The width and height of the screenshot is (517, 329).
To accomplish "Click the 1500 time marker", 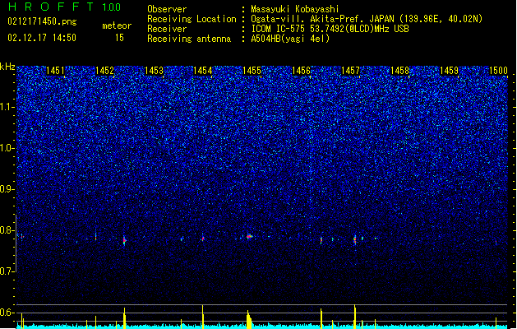I will [498, 70].
